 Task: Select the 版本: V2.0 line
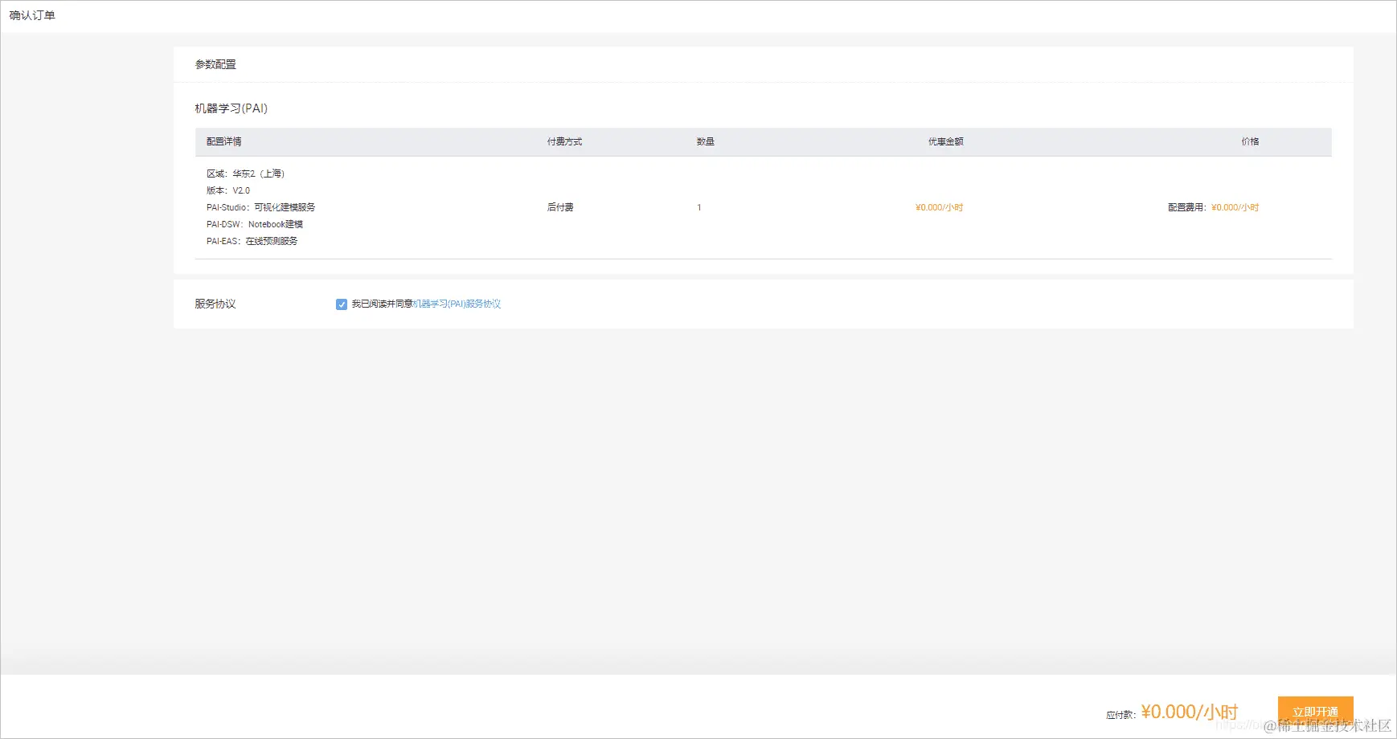[228, 190]
